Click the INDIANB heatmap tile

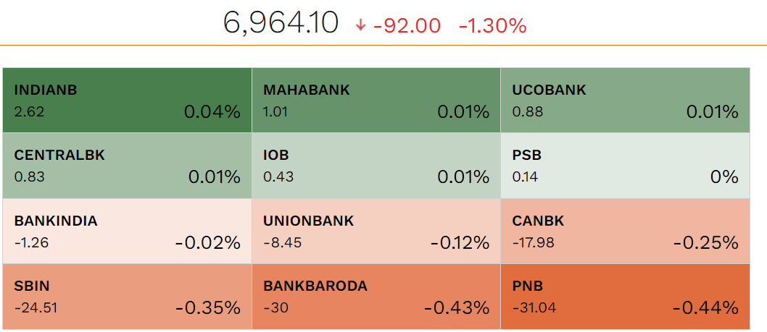point(127,101)
